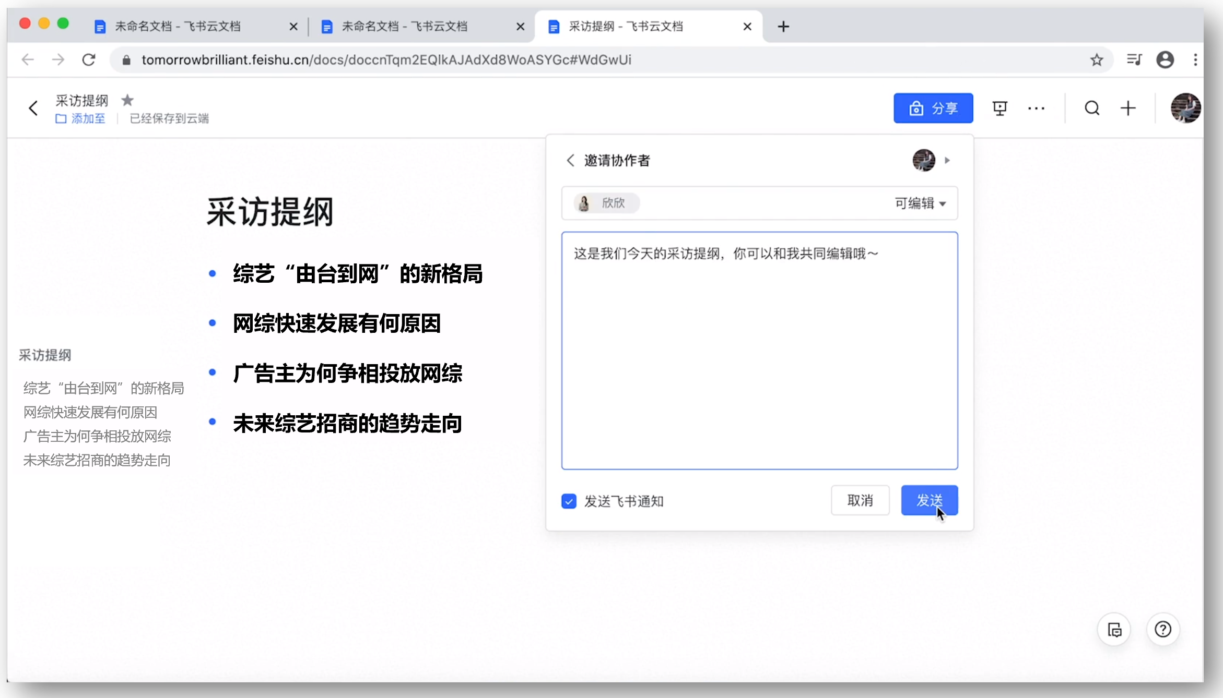Click the presentation mode icon

(x=999, y=108)
